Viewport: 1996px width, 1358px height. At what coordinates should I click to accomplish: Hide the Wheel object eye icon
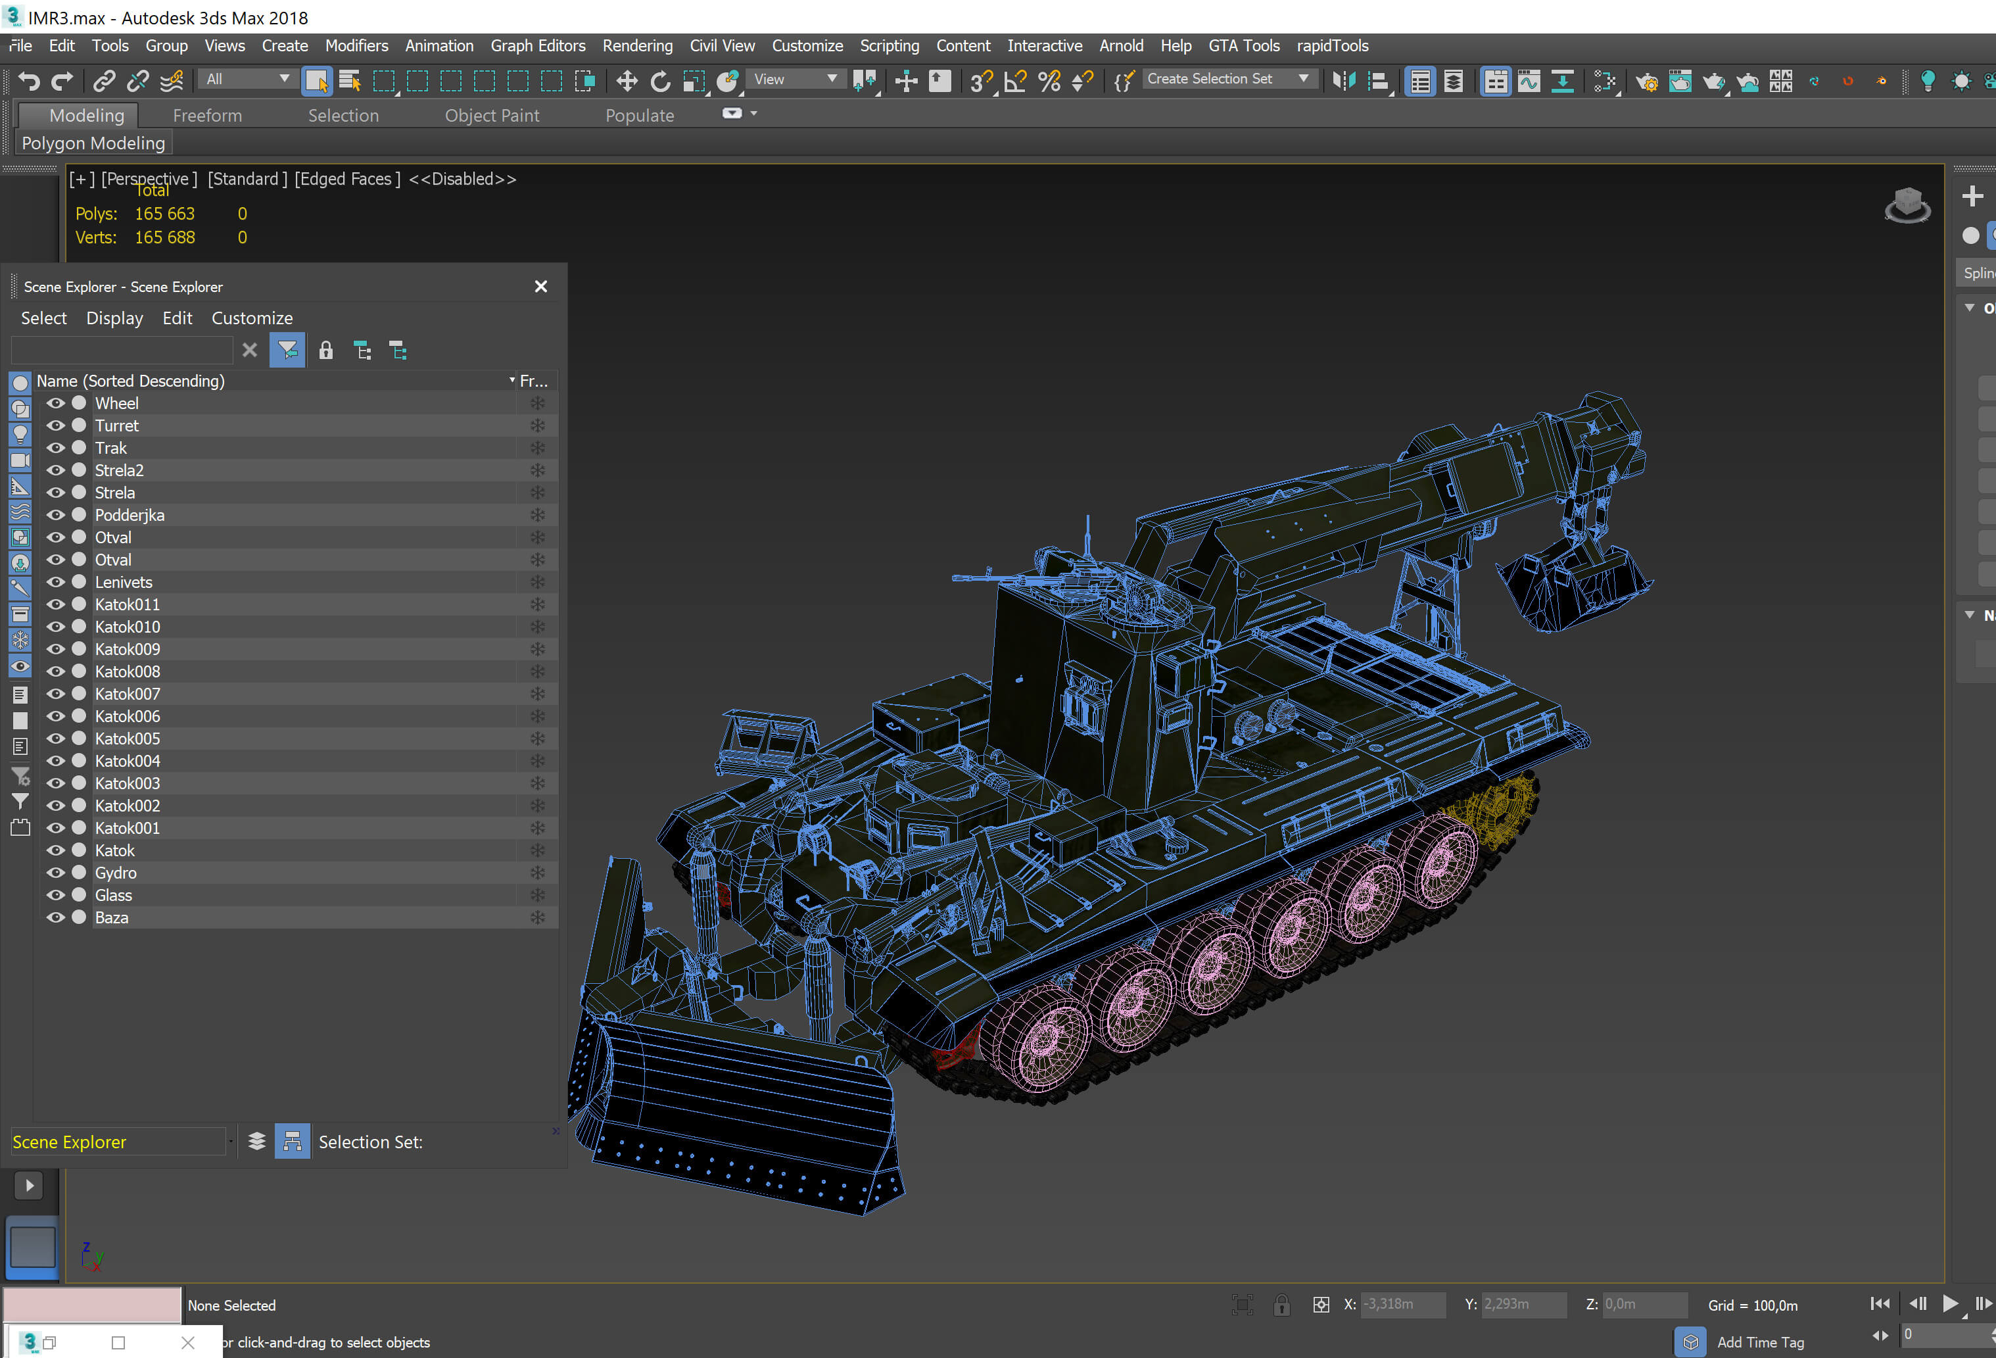tap(56, 403)
